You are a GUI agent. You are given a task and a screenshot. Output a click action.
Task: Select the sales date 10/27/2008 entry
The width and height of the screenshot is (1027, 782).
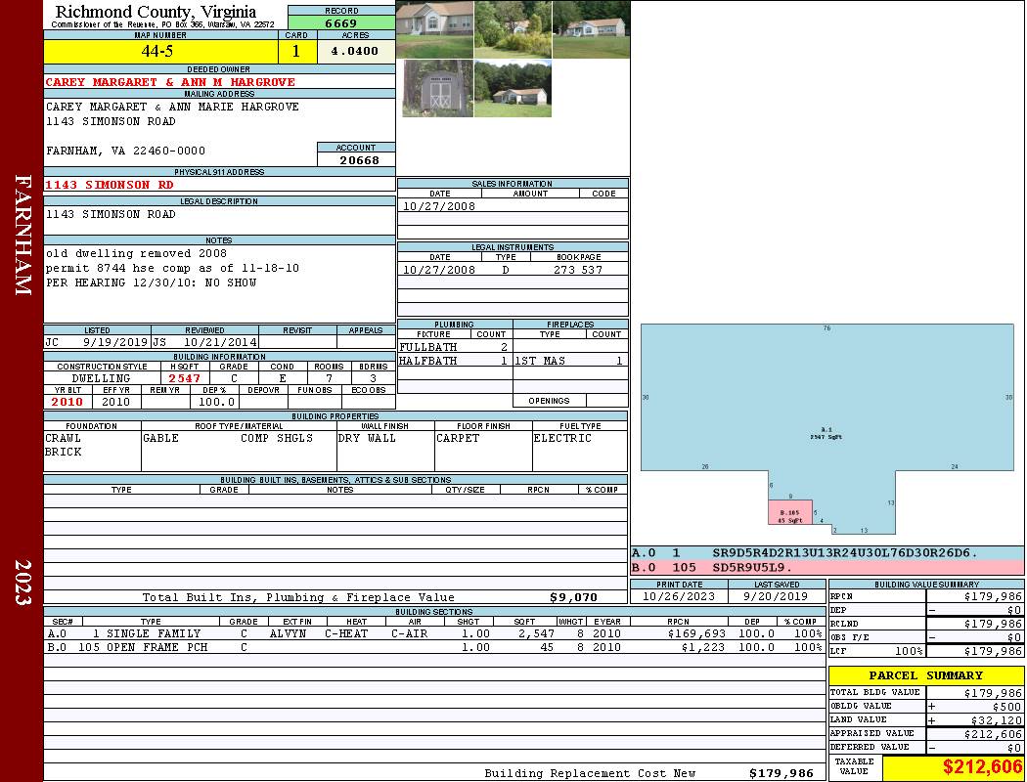point(439,206)
